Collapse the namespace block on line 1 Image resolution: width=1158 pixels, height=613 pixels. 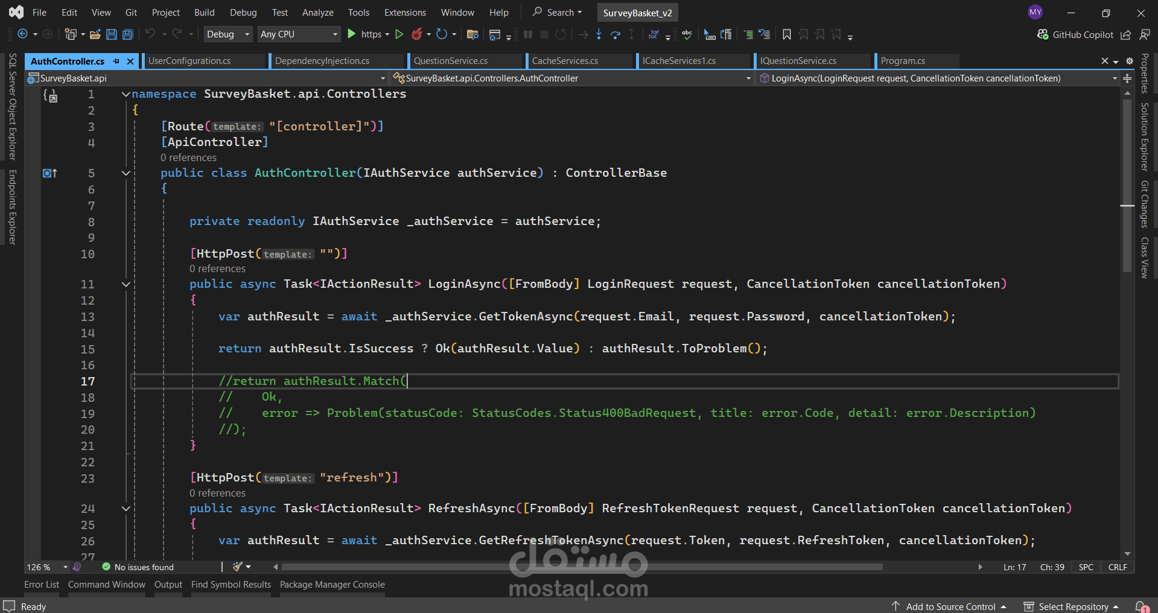[126, 94]
